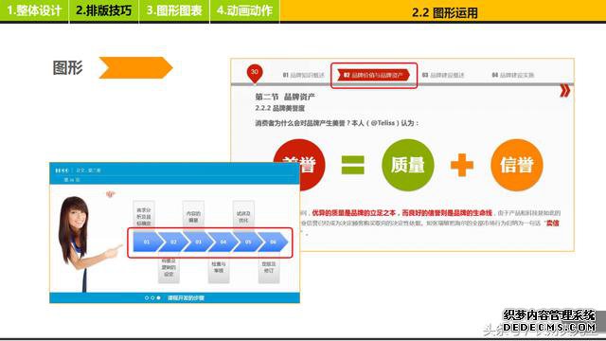Select step 06 blue arrow
Image resolution: width=606 pixels, height=341 pixels.
(x=274, y=242)
